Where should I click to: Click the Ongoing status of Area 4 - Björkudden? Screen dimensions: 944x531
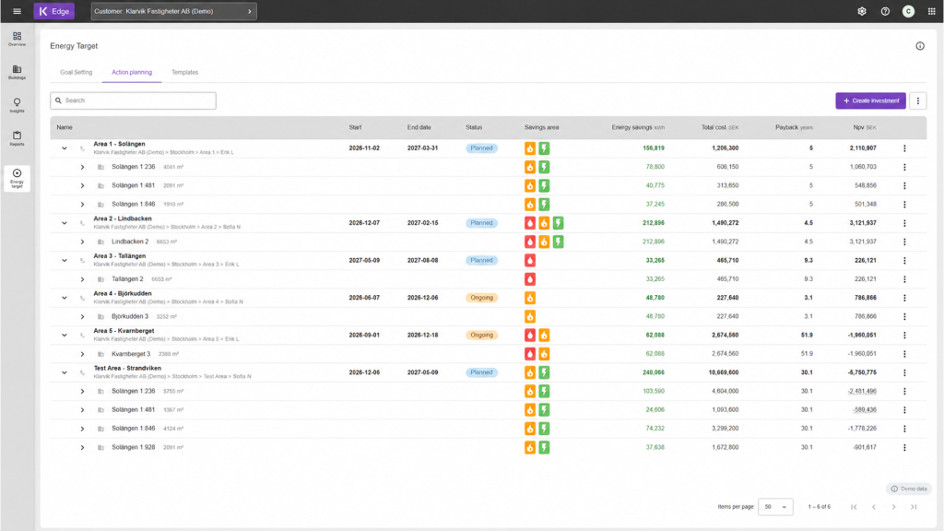point(481,298)
